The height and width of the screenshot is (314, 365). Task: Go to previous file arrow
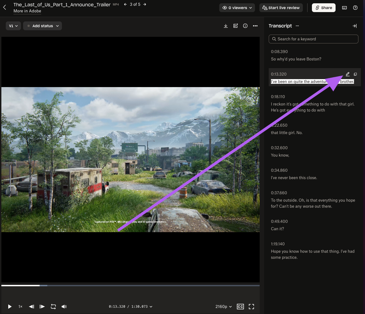125,4
